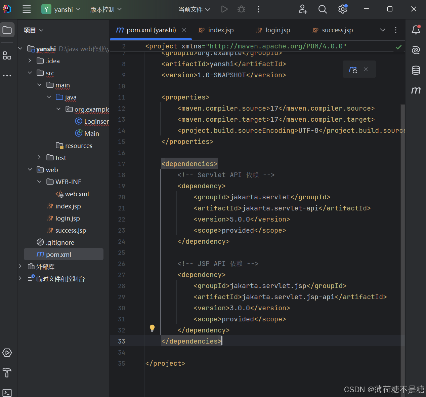Open the Structure tool window icon
This screenshot has width=426, height=397.
[7, 55]
